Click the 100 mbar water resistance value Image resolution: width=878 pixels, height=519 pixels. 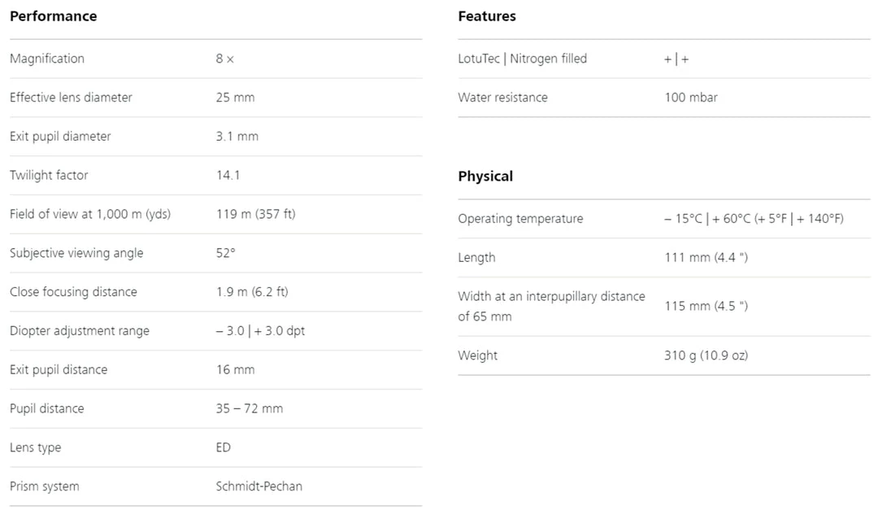691,98
